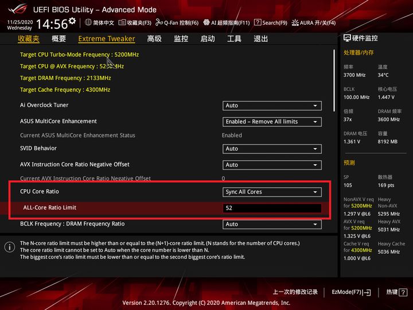
Task: Open BCLK Frequency DRAM Ratio dropdown
Action: [x=272, y=224]
